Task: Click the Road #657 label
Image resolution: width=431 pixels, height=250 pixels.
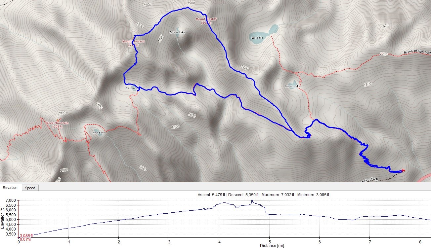Action: tap(370, 179)
